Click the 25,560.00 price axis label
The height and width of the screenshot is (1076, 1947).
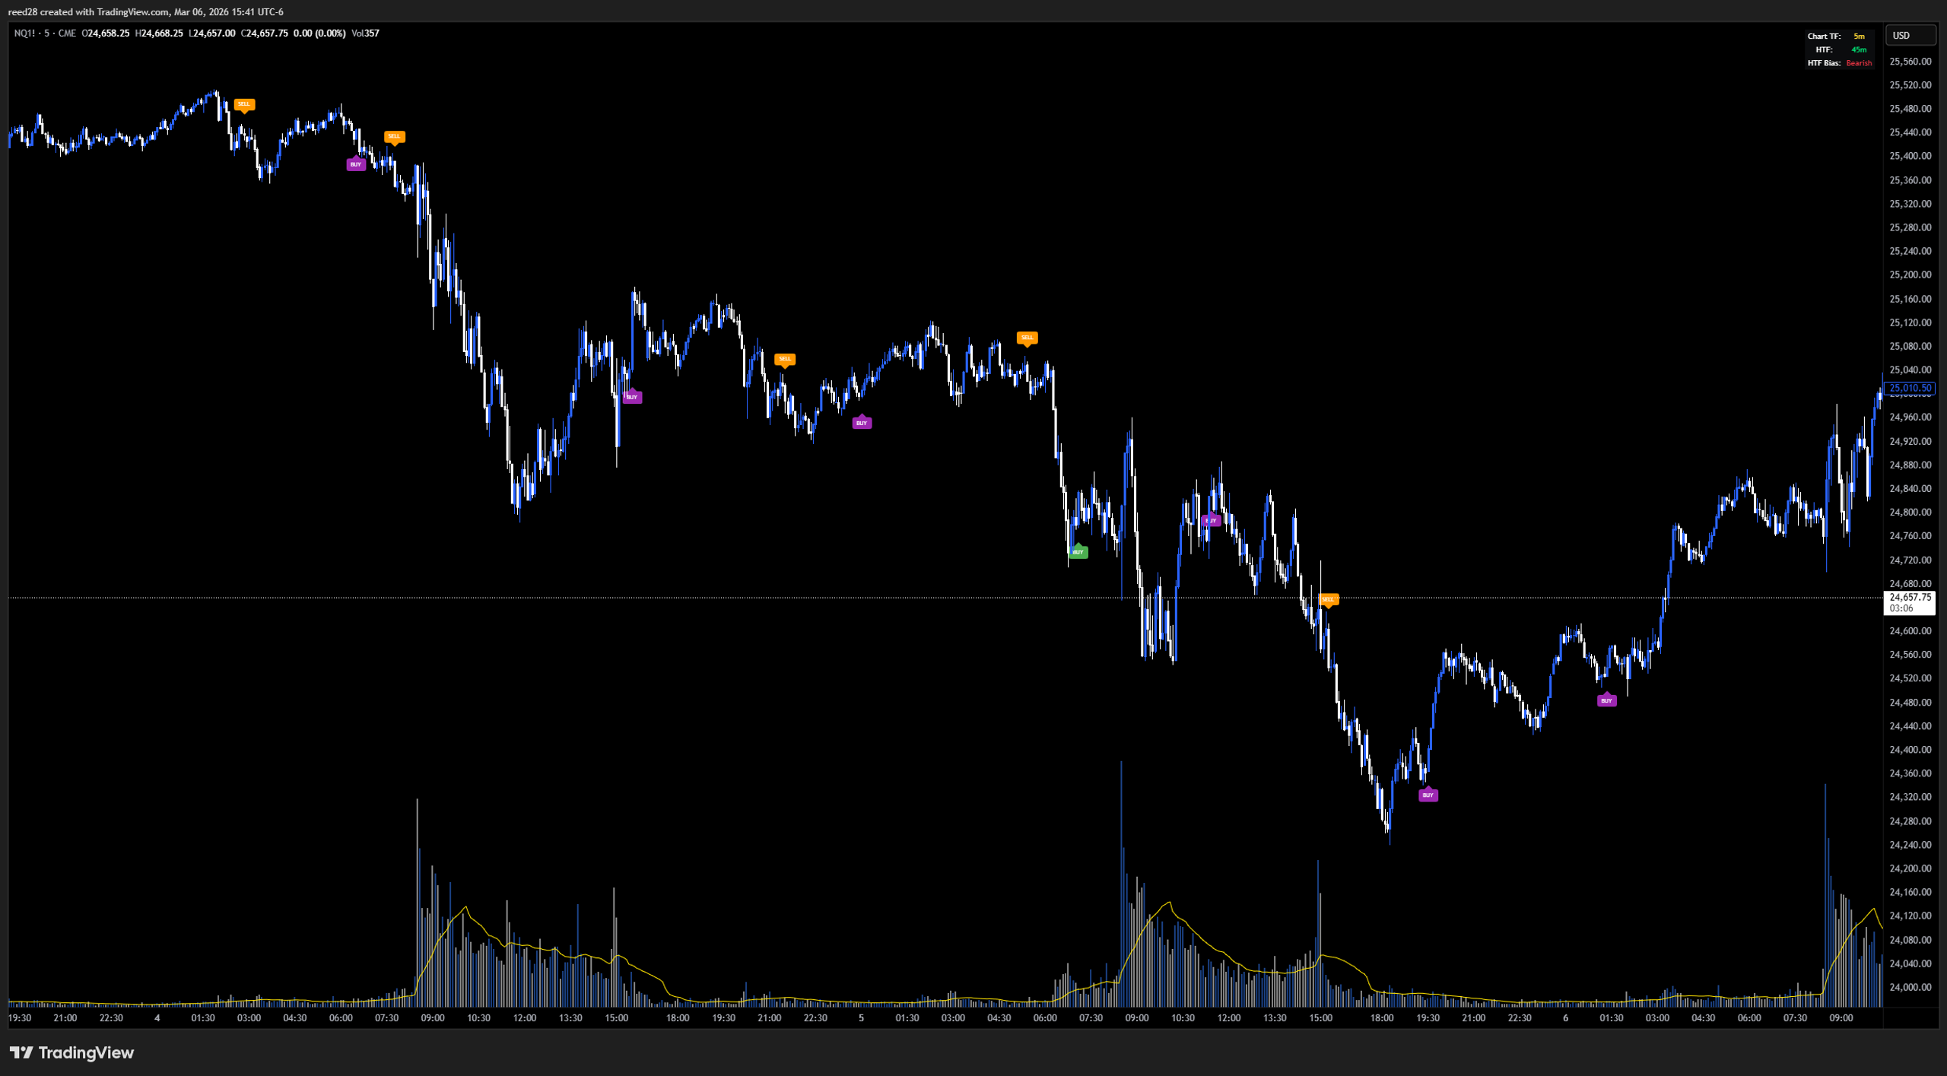point(1910,62)
